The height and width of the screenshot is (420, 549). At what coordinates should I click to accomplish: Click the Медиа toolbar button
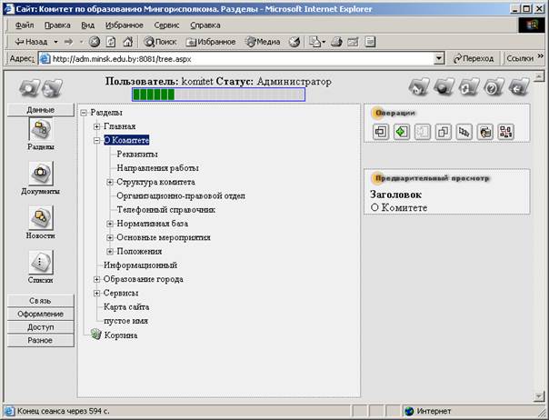coord(263,42)
